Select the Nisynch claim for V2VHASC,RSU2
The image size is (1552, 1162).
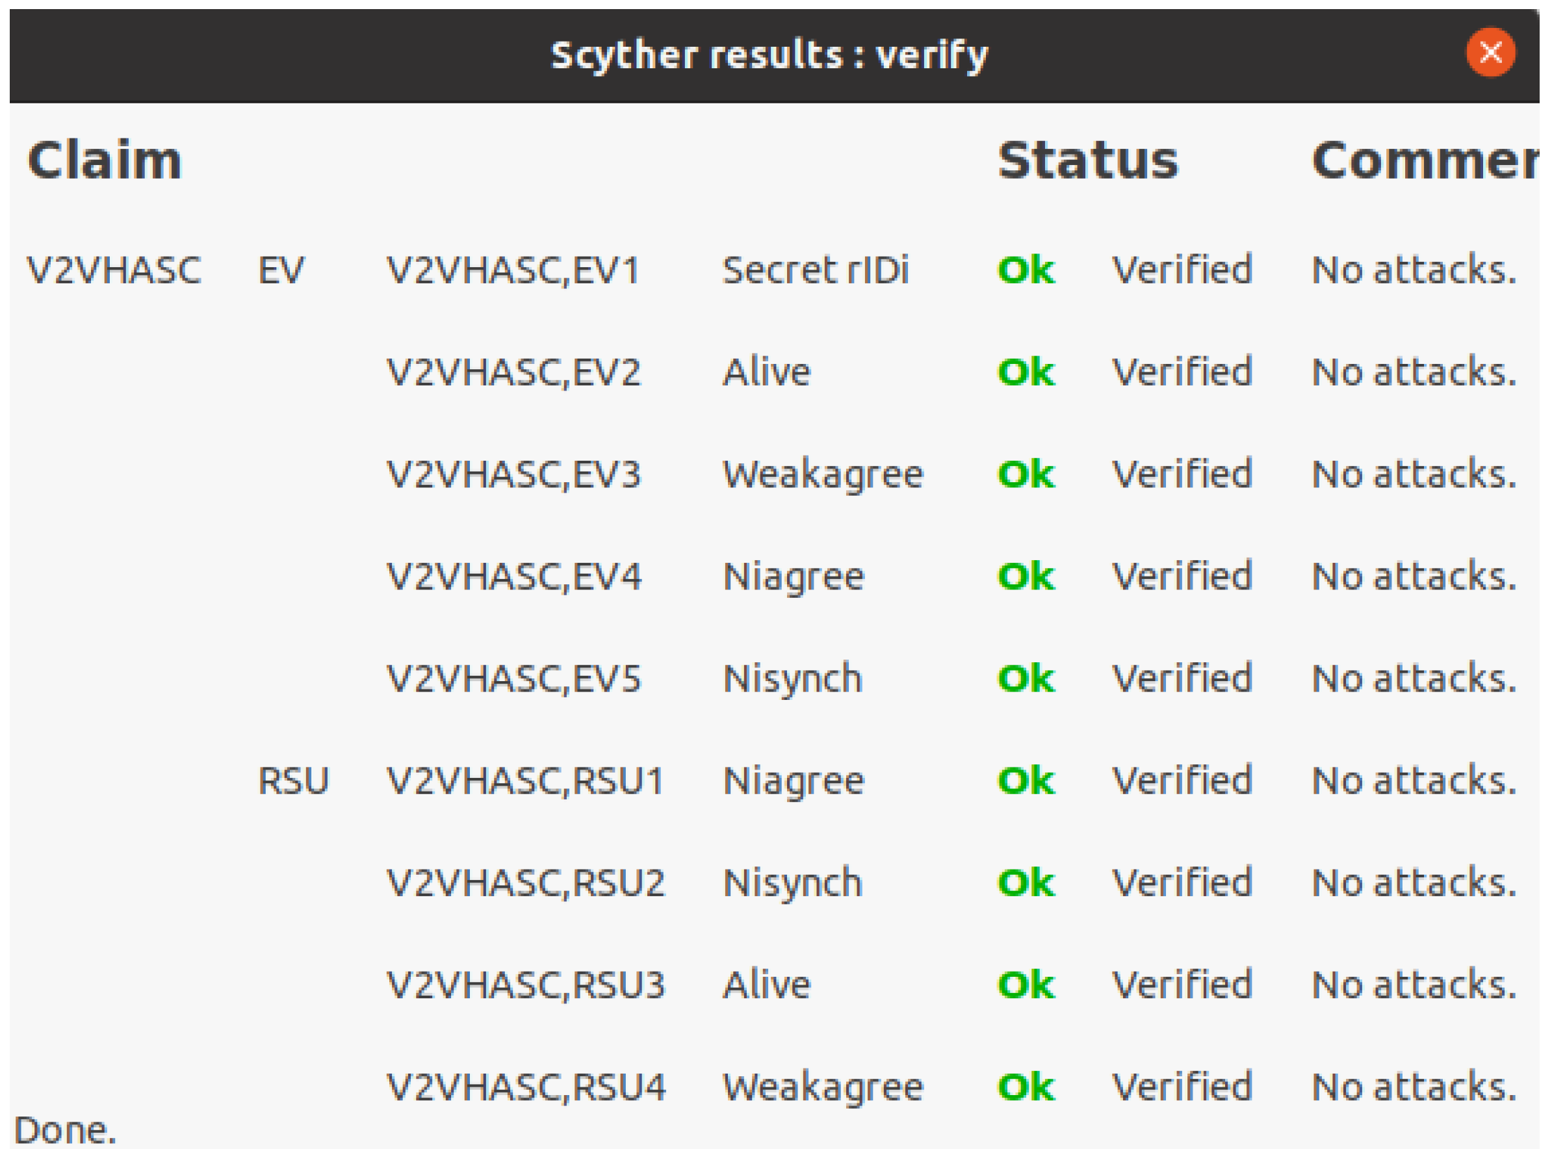point(792,882)
